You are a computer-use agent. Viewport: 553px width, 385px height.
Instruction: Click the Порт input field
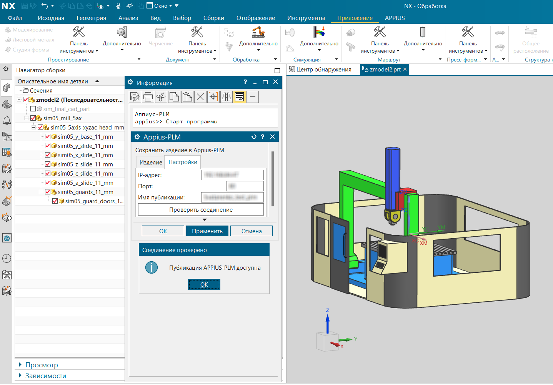click(245, 186)
